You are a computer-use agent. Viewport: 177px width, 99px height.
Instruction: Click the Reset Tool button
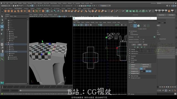(x=162, y=15)
